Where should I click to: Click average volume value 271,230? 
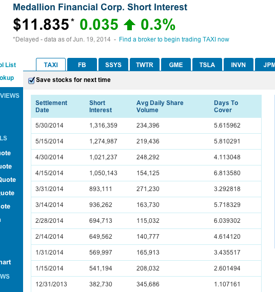pos(148,189)
